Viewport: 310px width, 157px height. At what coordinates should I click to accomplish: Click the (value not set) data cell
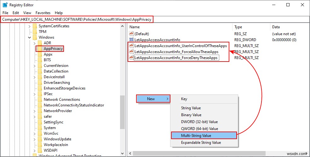(284, 34)
